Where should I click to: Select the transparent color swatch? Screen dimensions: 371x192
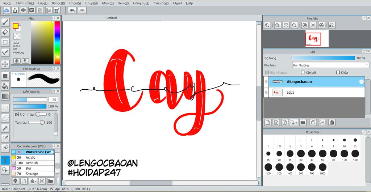point(17,36)
